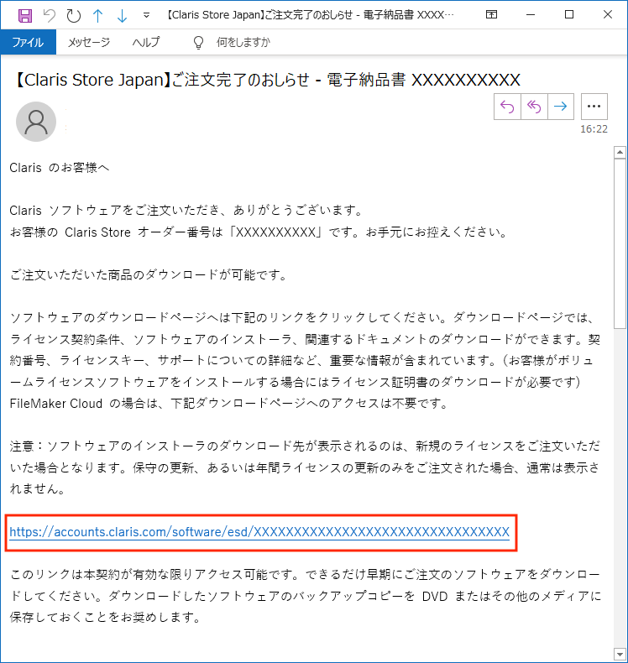Viewport: 628px width, 663px height.
Task: Forward the email with the right arrow icon
Action: pyautogui.click(x=561, y=107)
